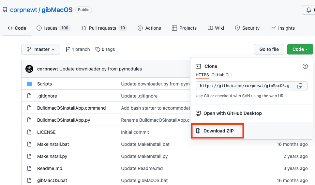Click the clone URL text field

pos(244,86)
